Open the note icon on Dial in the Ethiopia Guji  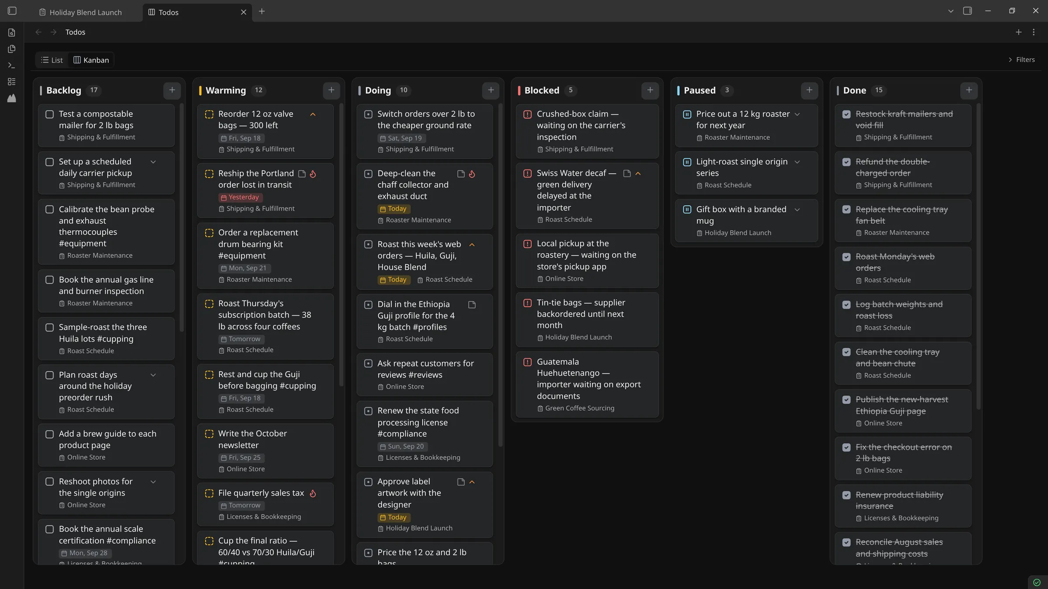(x=472, y=305)
